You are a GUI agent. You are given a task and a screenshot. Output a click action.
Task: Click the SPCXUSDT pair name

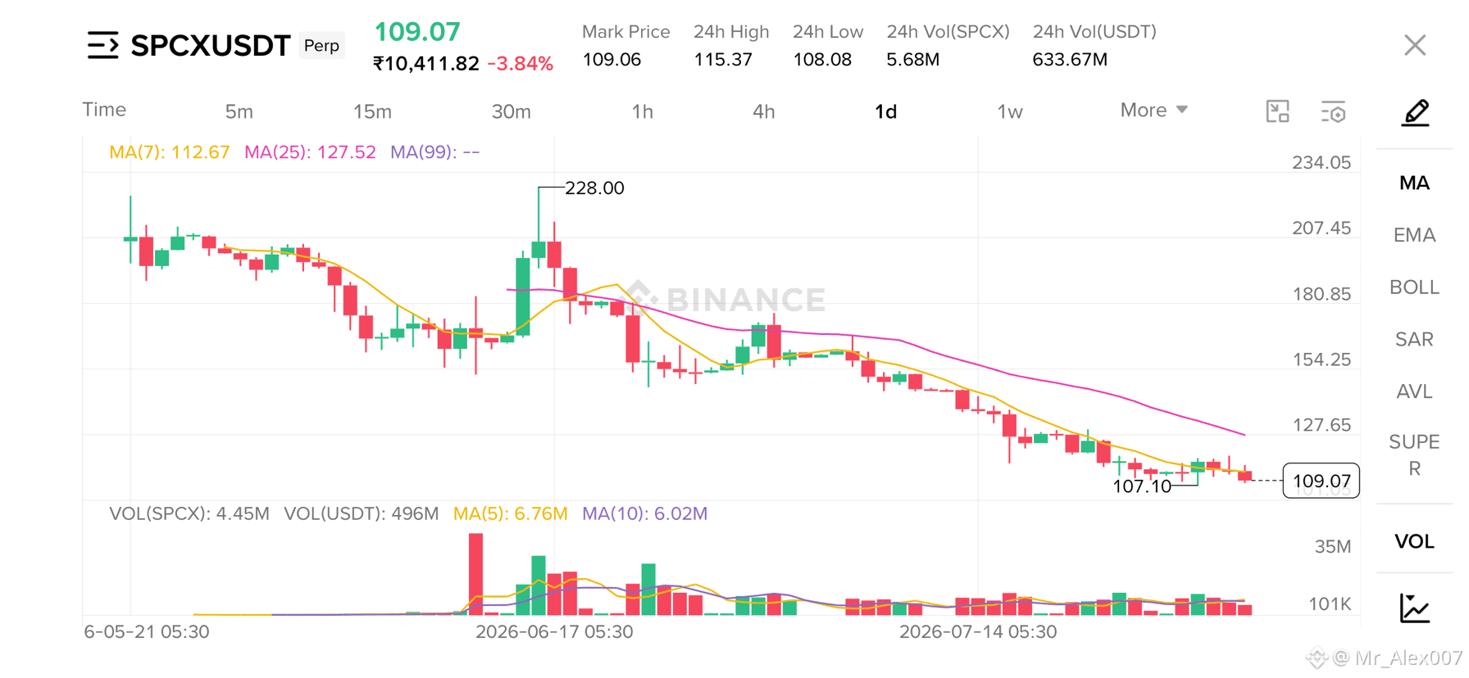click(x=211, y=45)
